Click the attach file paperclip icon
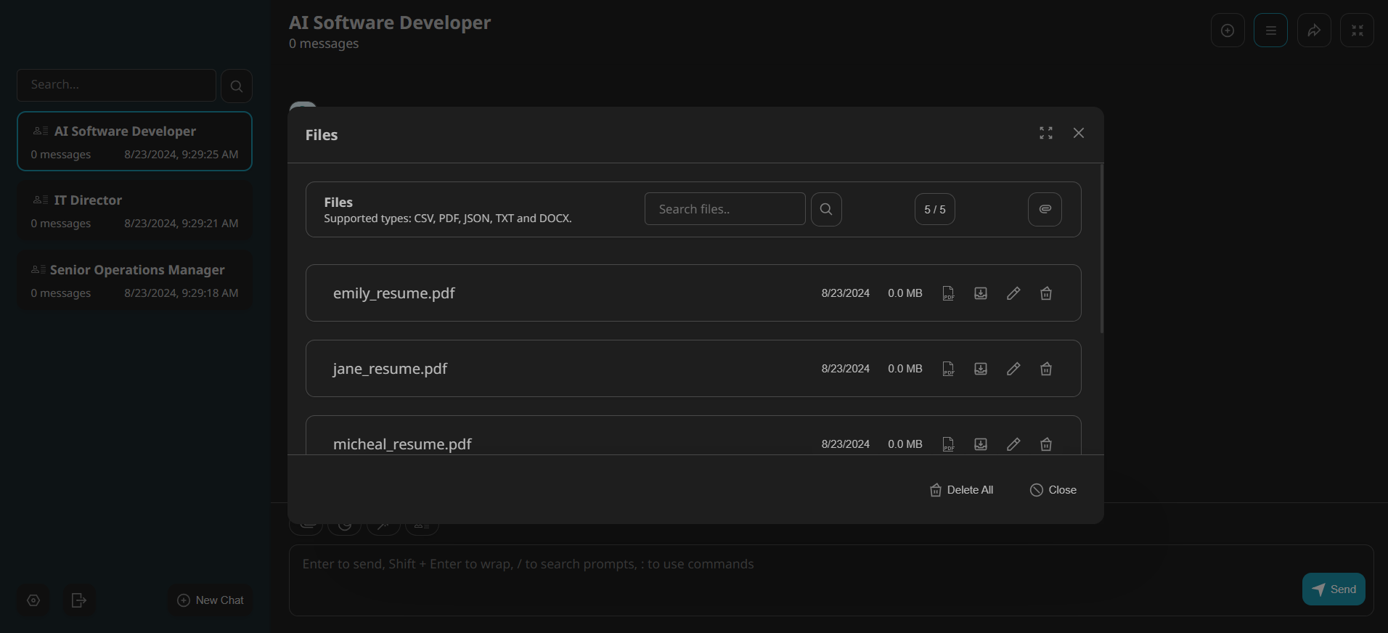 [x=1045, y=210]
